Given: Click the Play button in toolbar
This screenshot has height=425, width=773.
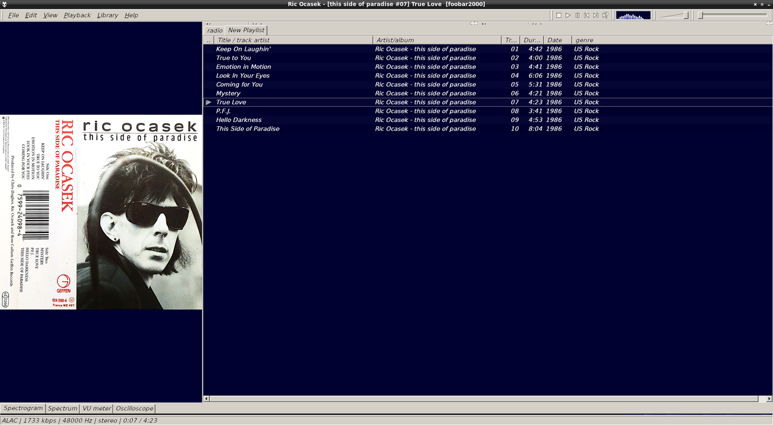Looking at the screenshot, I should 568,15.
